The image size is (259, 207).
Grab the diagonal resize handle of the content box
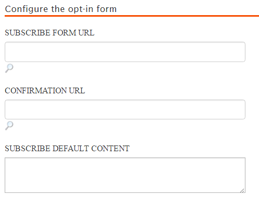[242, 190]
